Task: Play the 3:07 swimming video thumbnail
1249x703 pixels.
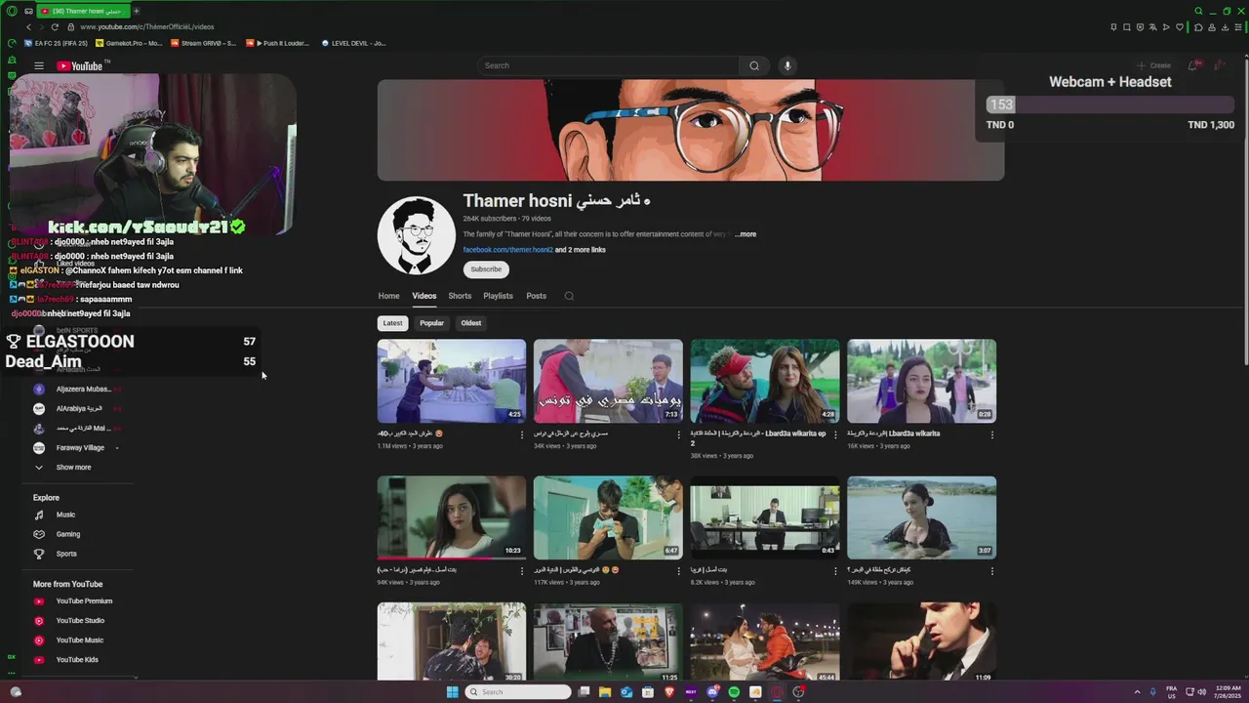Action: tap(921, 517)
